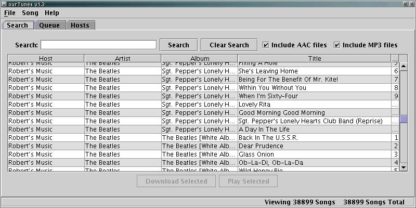Select the Search tab
416x208 pixels.
click(x=18, y=25)
